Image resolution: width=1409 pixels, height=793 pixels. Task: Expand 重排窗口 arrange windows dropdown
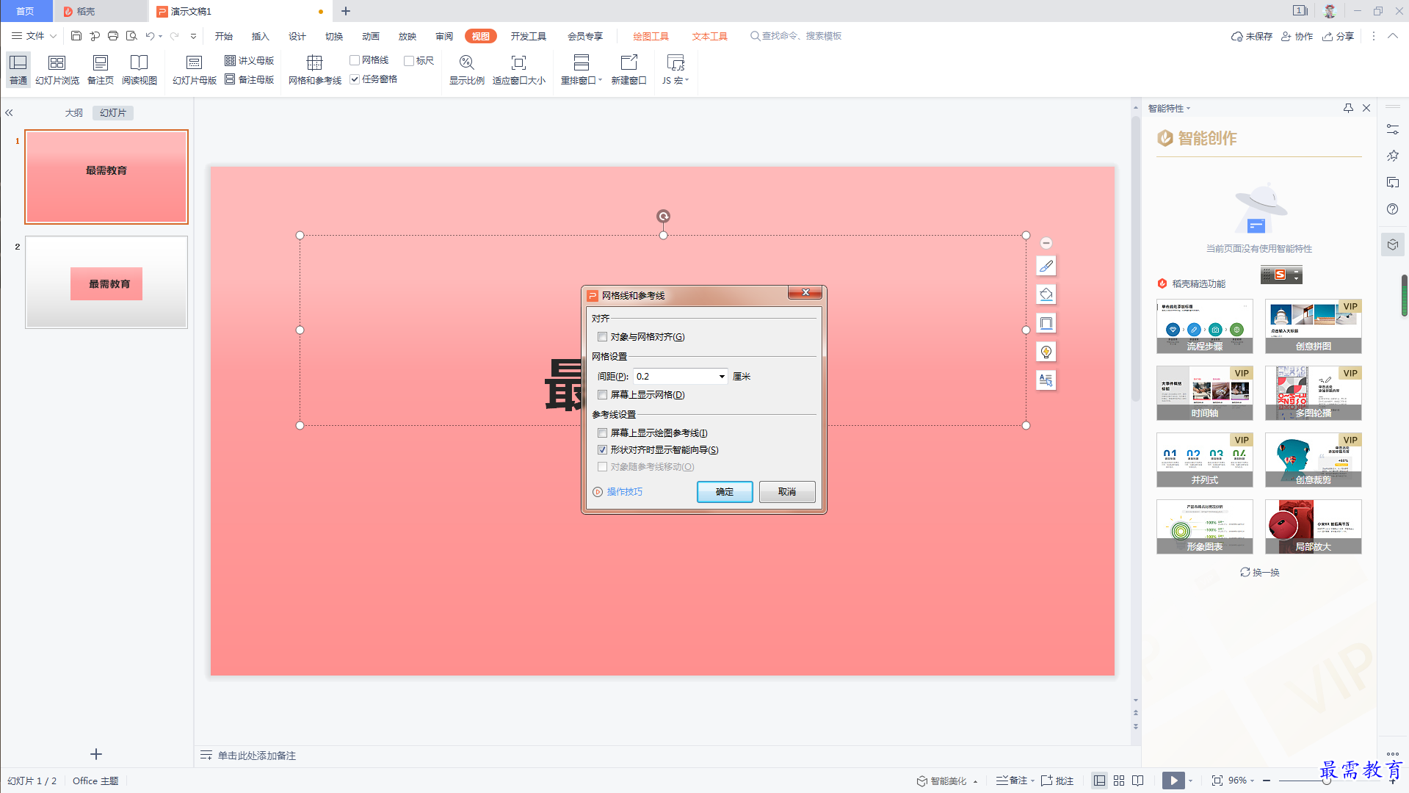click(601, 81)
